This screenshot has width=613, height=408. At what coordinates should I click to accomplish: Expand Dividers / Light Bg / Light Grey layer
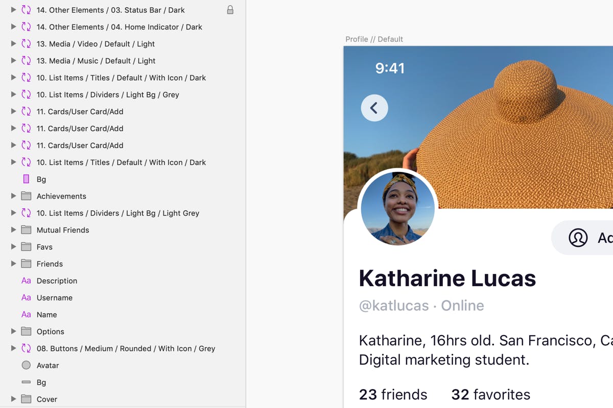(13, 213)
